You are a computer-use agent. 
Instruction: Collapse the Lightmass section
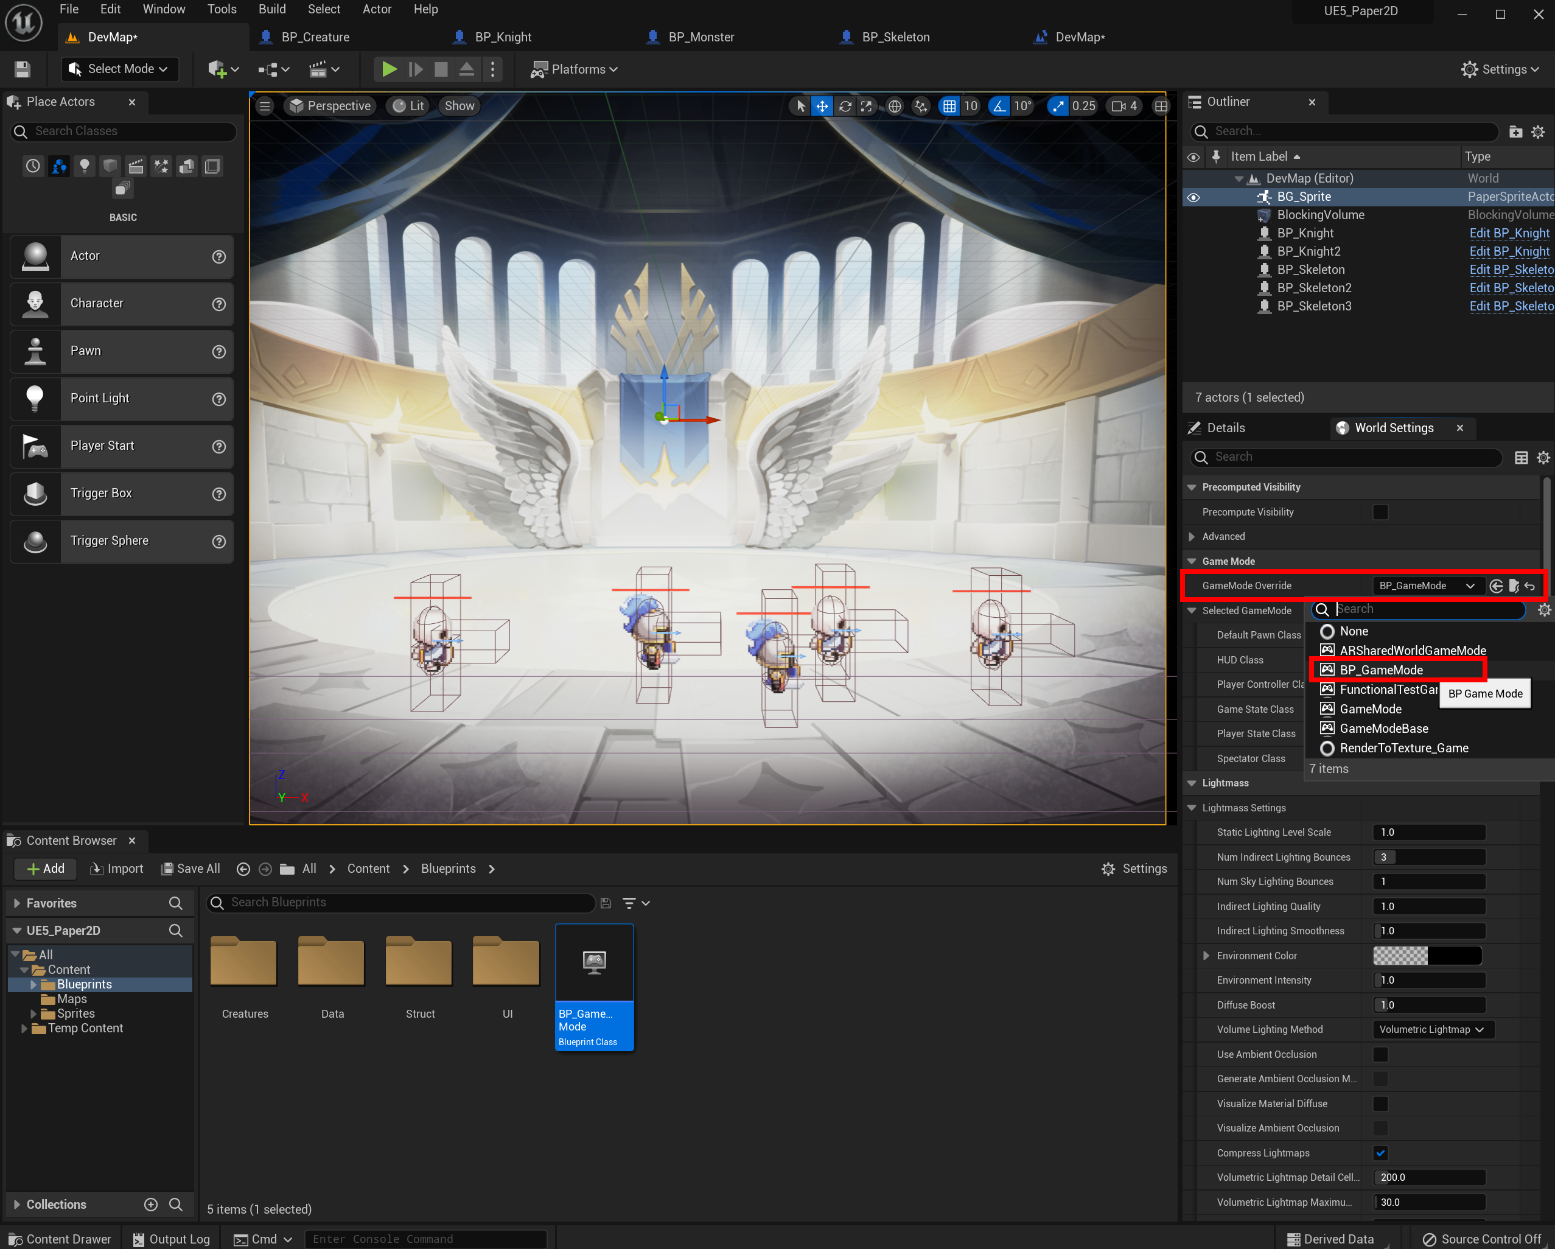1192,783
